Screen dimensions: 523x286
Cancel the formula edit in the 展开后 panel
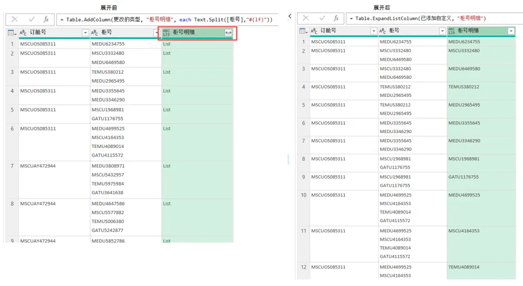(x=306, y=18)
